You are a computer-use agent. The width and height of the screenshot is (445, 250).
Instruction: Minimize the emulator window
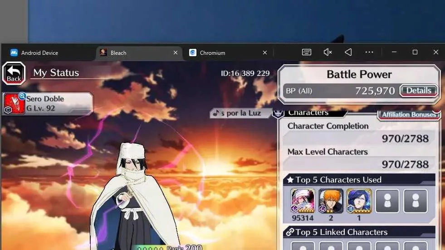coord(394,52)
